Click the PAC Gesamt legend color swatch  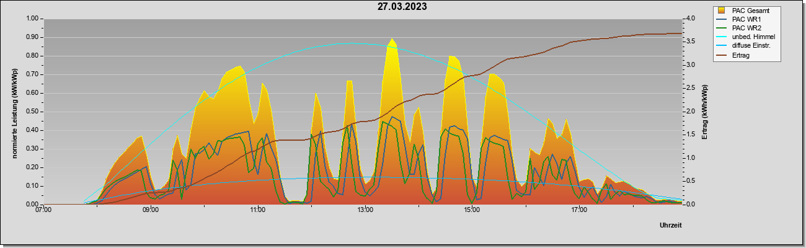click(721, 11)
